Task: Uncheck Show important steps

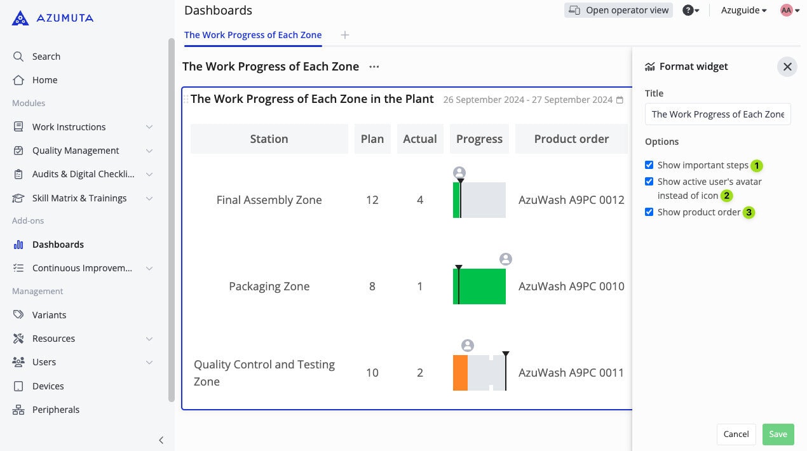Action: click(649, 165)
